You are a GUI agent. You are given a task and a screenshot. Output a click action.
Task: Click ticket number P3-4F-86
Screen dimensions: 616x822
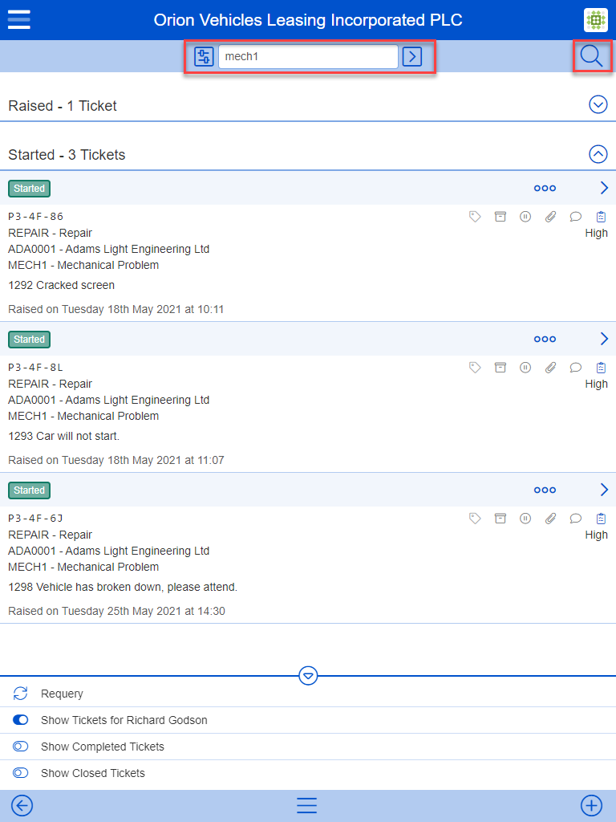pos(35,217)
